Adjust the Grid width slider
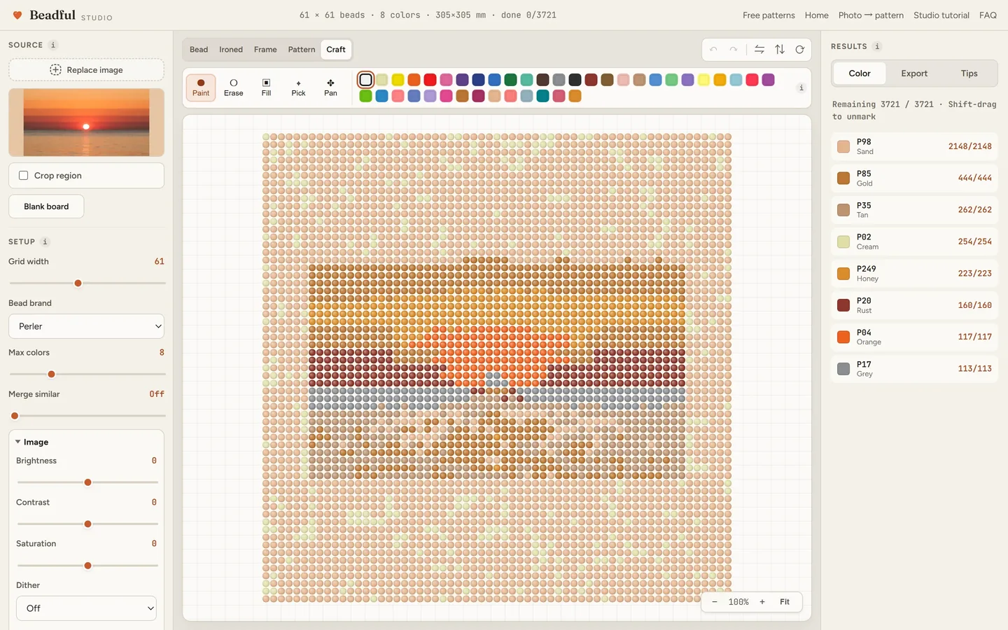 [87, 283]
